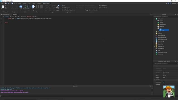Open the Find binoculars tool
Viewport: 178px width, 100px height.
pyautogui.click(x=21, y=7)
